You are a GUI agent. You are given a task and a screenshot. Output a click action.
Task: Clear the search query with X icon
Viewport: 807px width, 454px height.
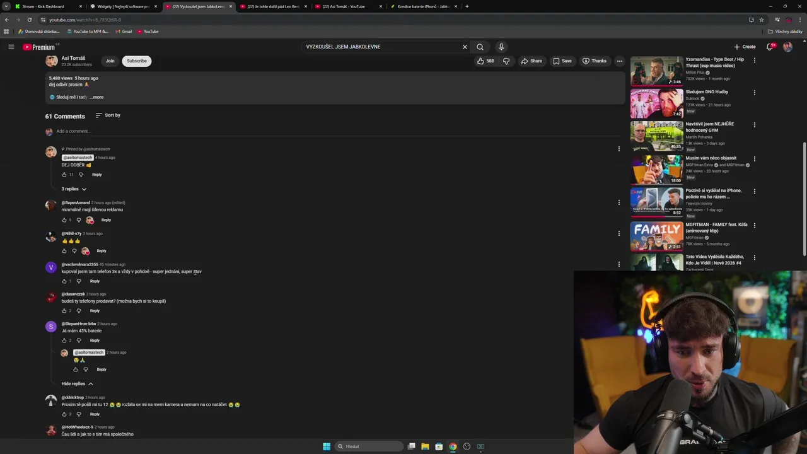point(465,47)
